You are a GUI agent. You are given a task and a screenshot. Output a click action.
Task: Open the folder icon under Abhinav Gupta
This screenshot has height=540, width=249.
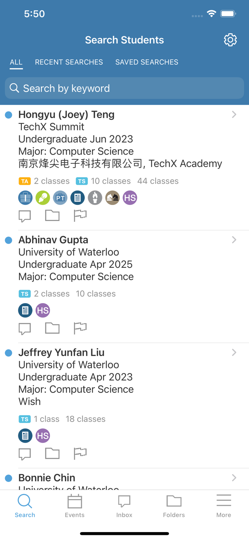click(52, 328)
